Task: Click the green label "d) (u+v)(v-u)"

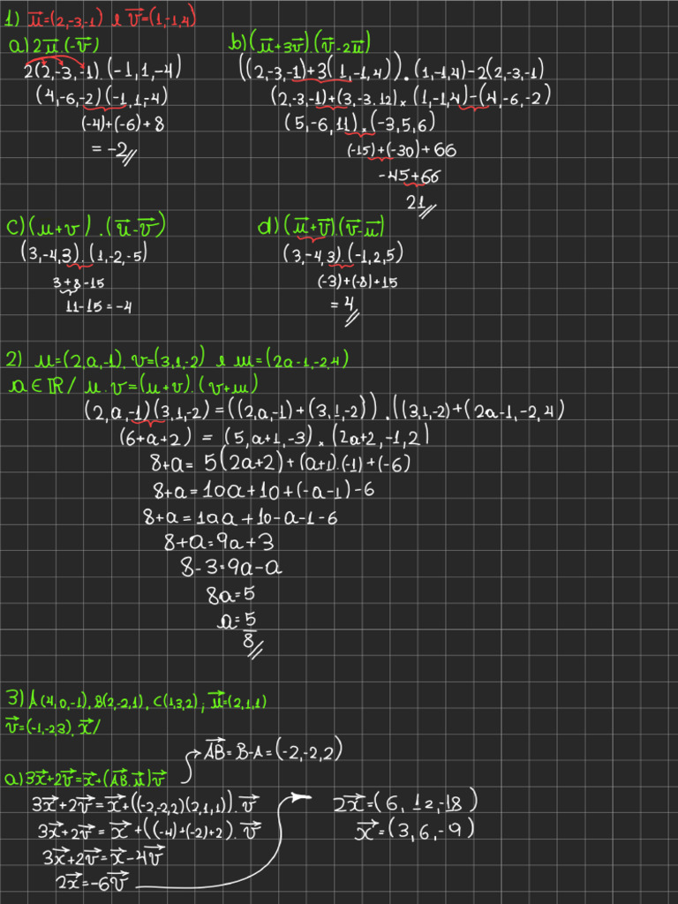Action: click(x=321, y=227)
